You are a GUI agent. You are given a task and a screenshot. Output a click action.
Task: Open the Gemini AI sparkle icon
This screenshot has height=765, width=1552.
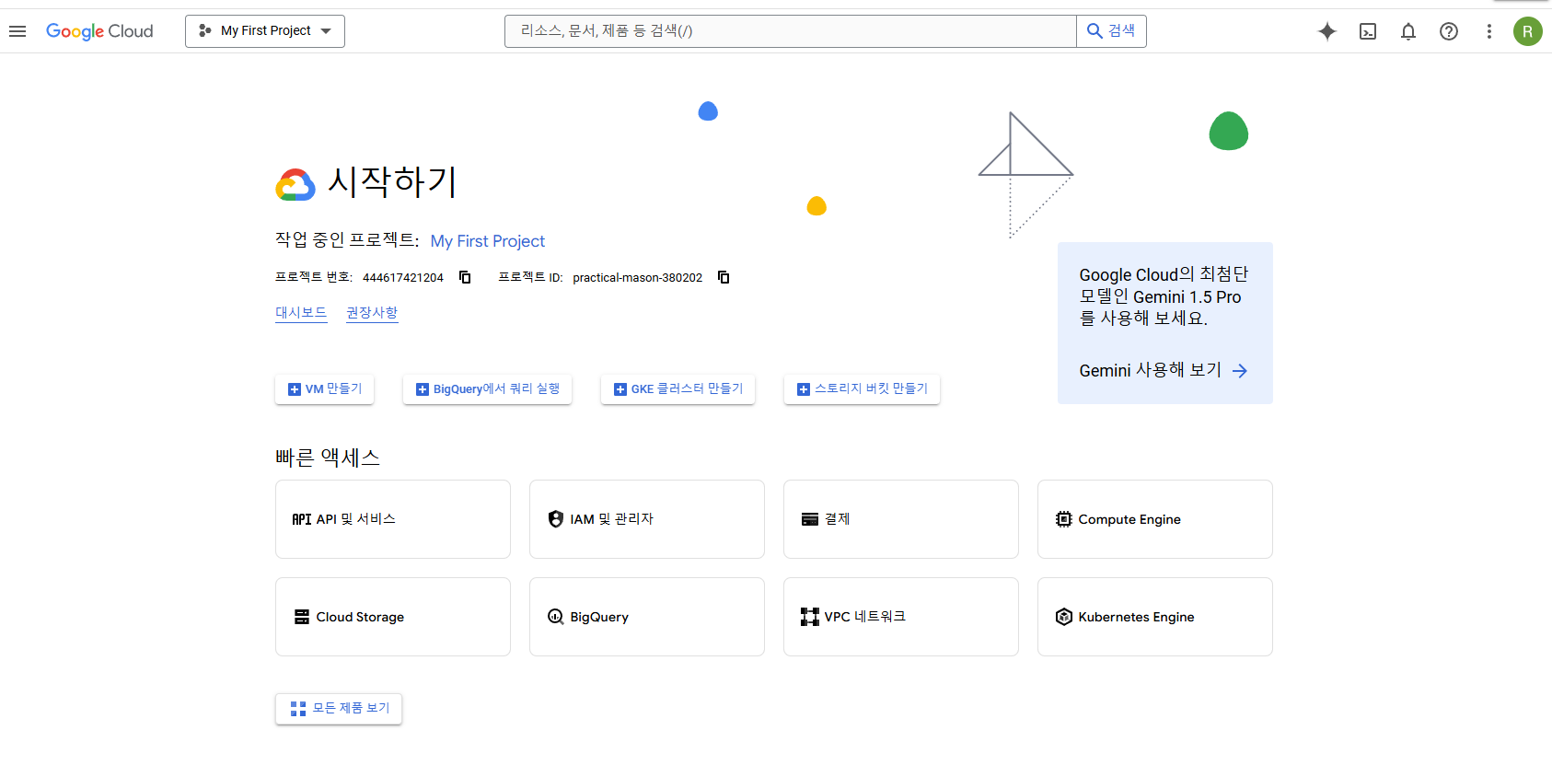click(x=1327, y=31)
